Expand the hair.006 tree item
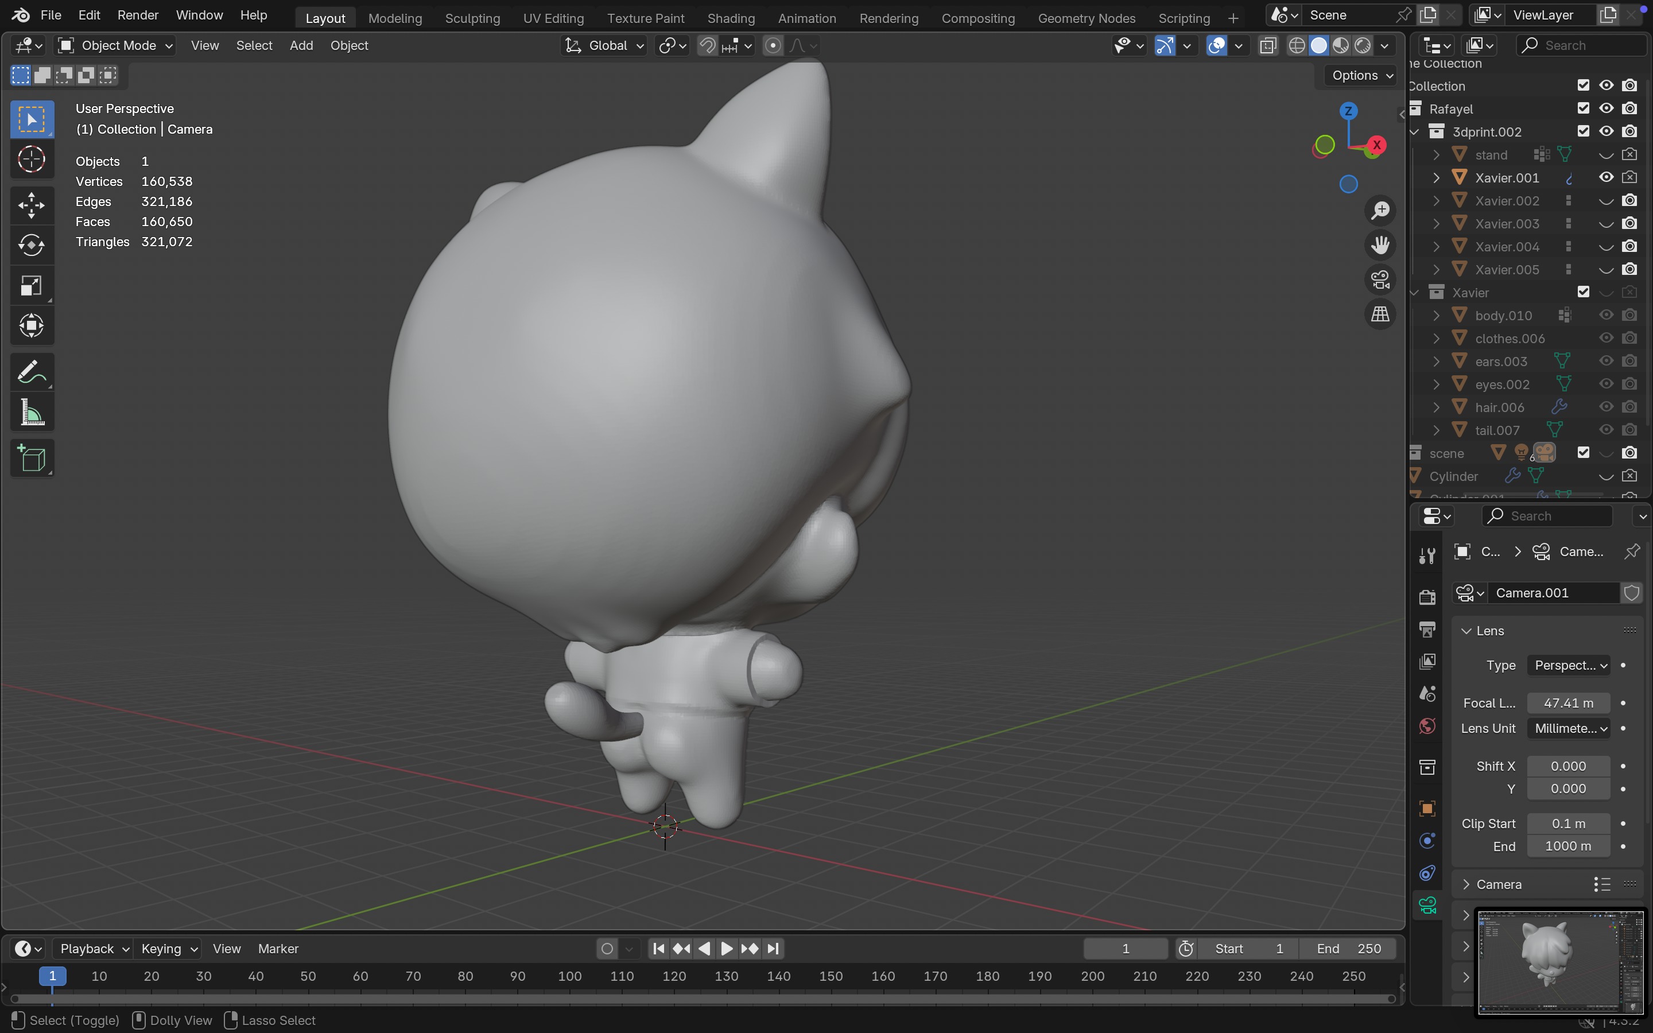Viewport: 1653px width, 1033px height. coord(1437,407)
